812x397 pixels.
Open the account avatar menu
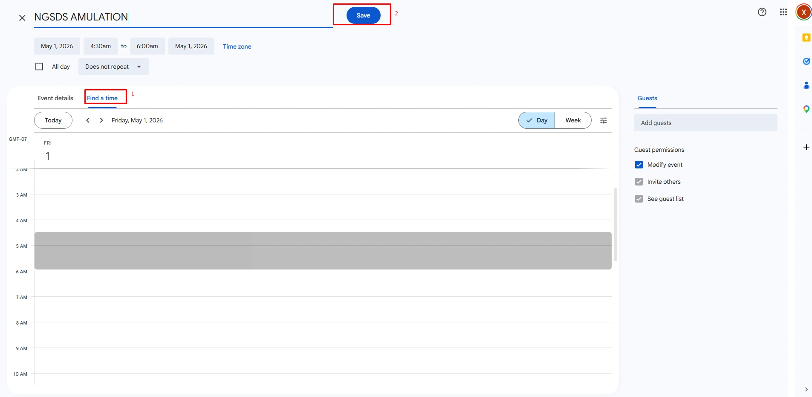pyautogui.click(x=804, y=12)
